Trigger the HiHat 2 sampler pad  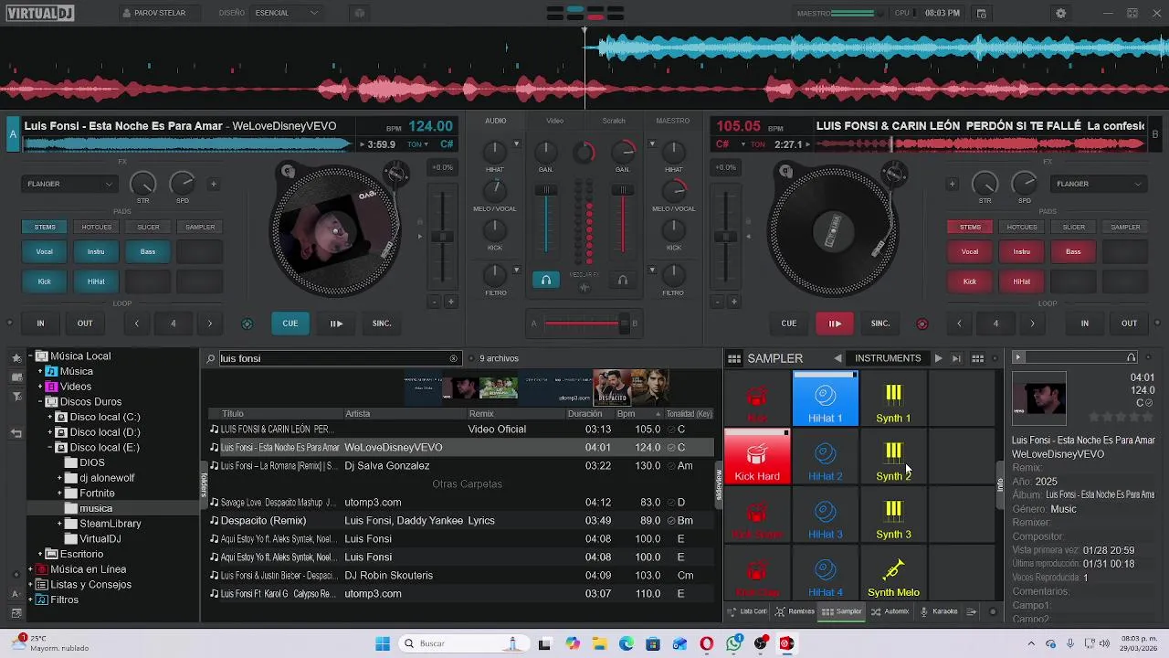(x=826, y=458)
